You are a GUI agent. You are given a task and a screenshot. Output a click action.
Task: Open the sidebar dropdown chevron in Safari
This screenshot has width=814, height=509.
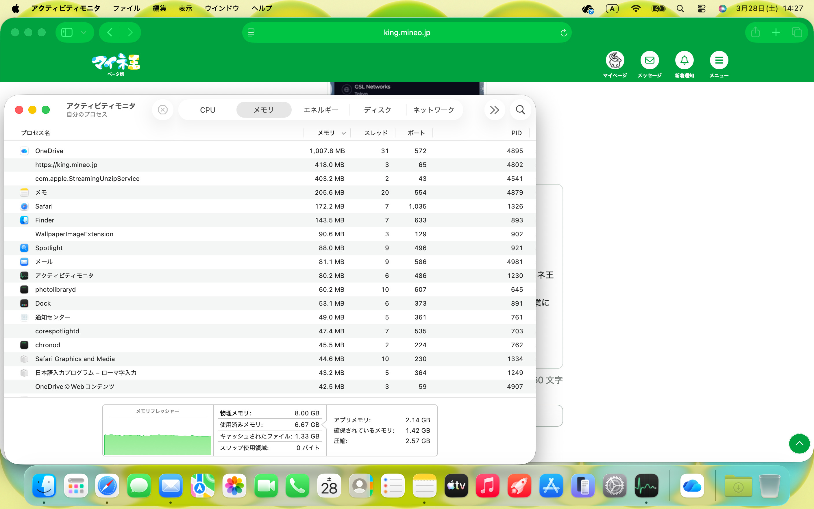(x=84, y=32)
